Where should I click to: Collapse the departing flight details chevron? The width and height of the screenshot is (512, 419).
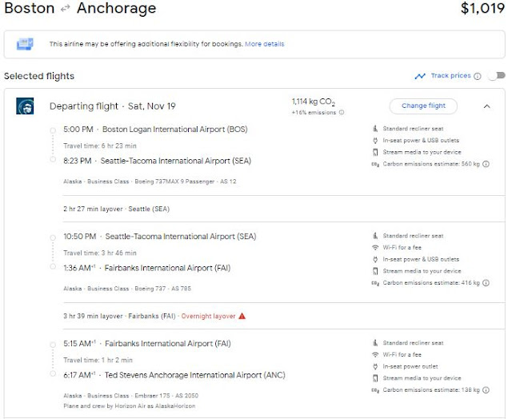pos(487,106)
